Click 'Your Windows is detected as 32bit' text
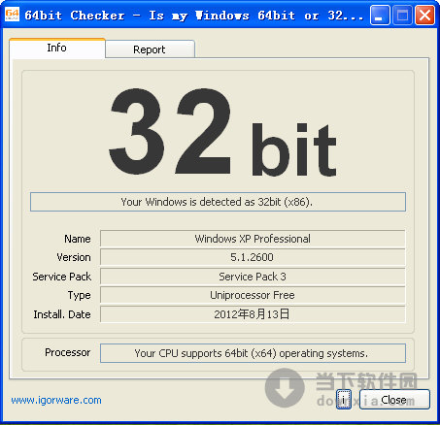Screen dimensions: 440x425 pyautogui.click(x=218, y=202)
